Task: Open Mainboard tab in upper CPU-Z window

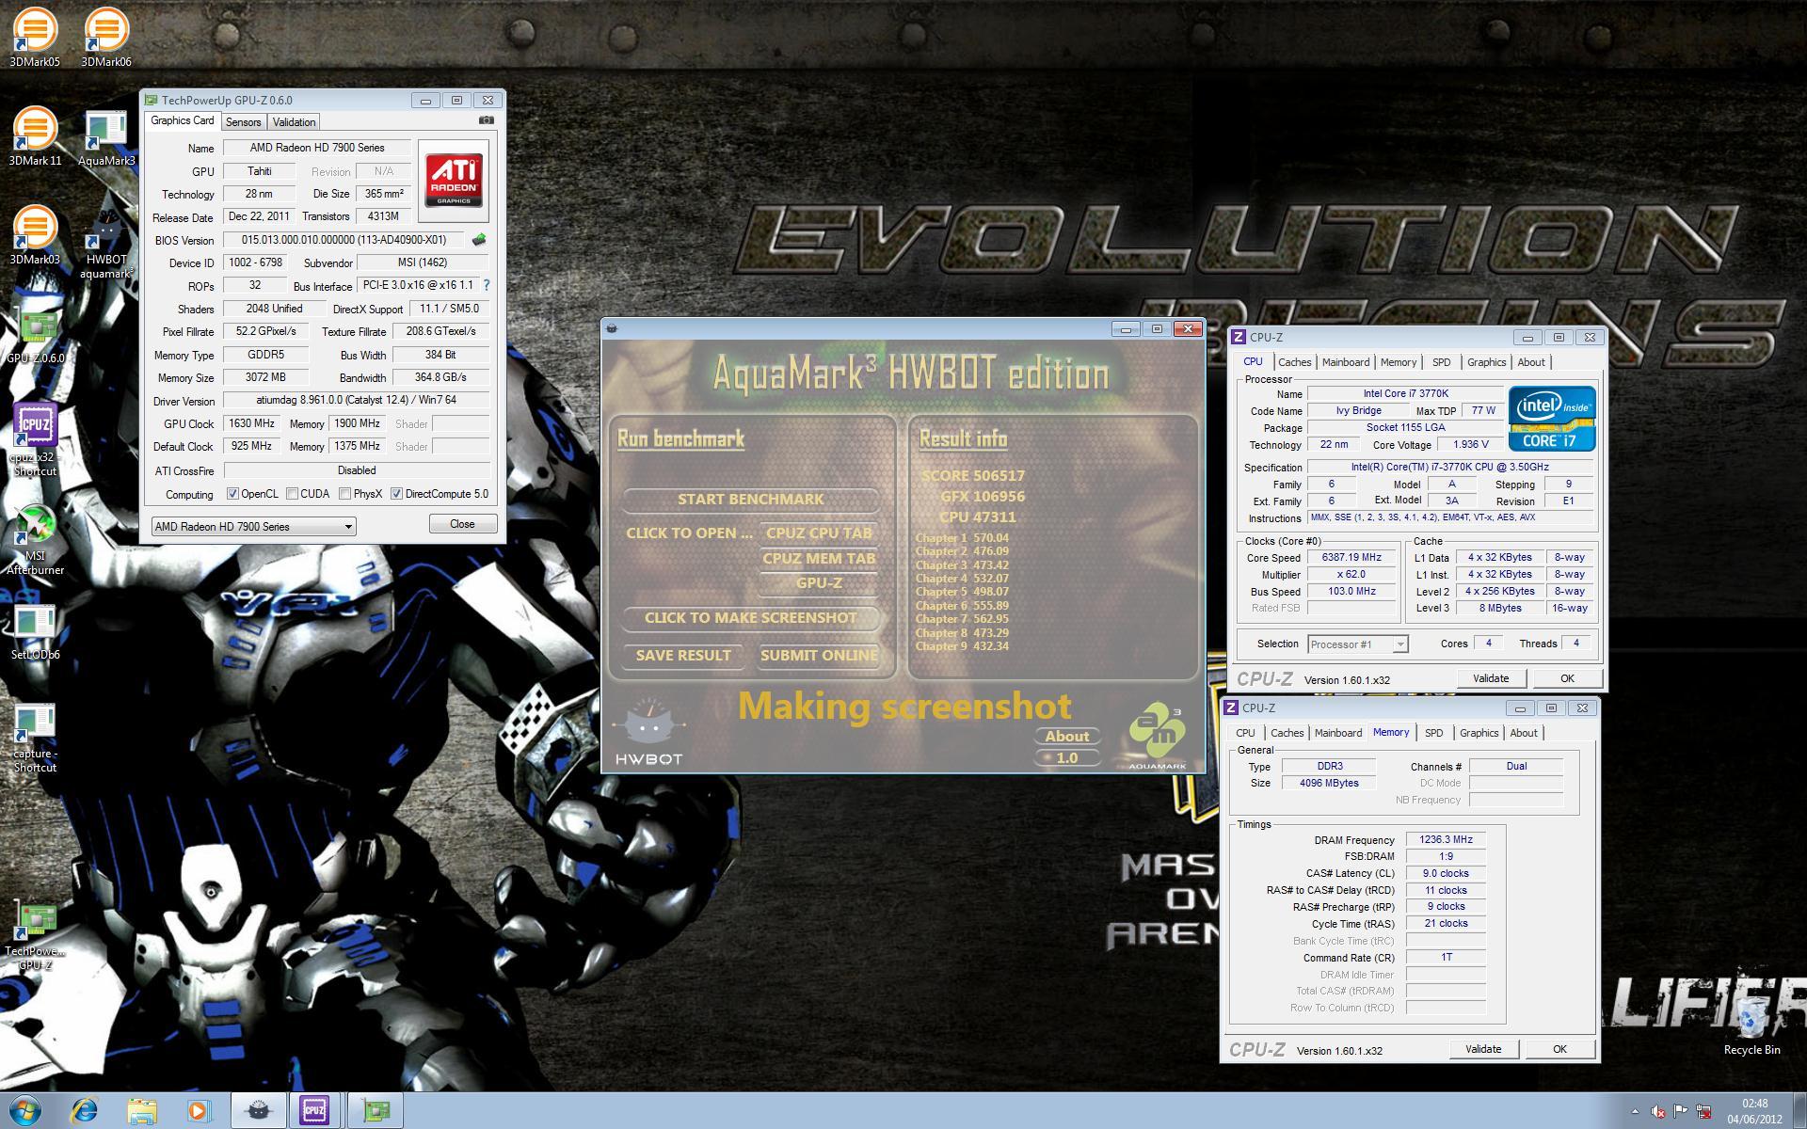Action: coord(1345,362)
